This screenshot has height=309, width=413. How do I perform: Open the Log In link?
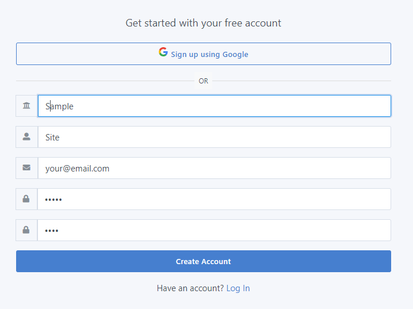click(238, 288)
